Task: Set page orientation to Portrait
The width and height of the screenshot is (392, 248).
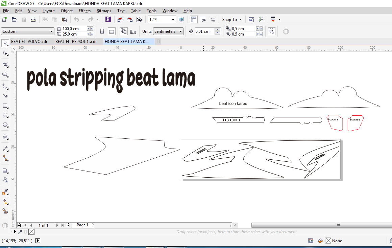Action: pyautogui.click(x=102, y=31)
